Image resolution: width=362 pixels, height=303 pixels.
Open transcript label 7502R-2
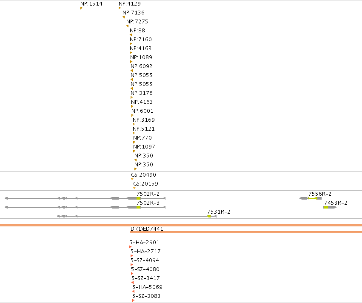[x=148, y=194]
